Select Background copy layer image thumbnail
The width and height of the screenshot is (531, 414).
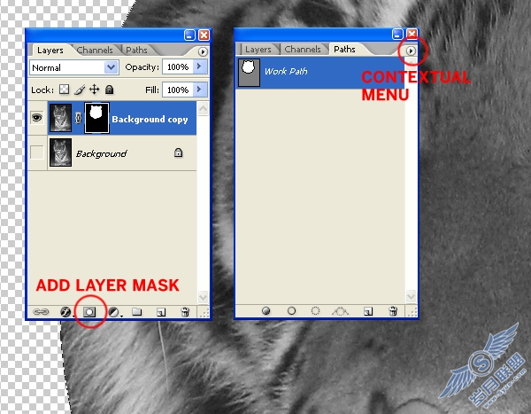[60, 118]
